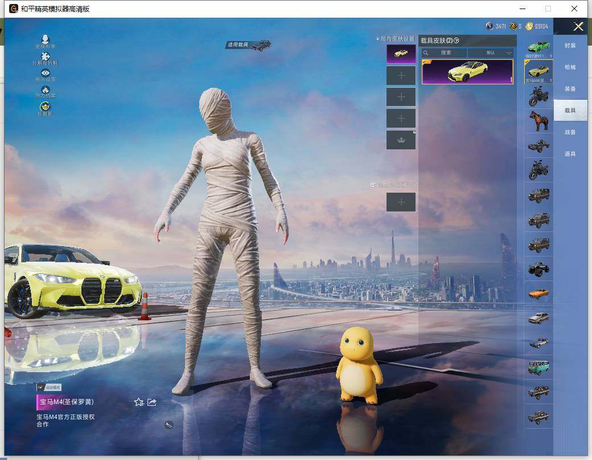Click the 适用载具 button
592x460 pixels.
click(x=248, y=44)
